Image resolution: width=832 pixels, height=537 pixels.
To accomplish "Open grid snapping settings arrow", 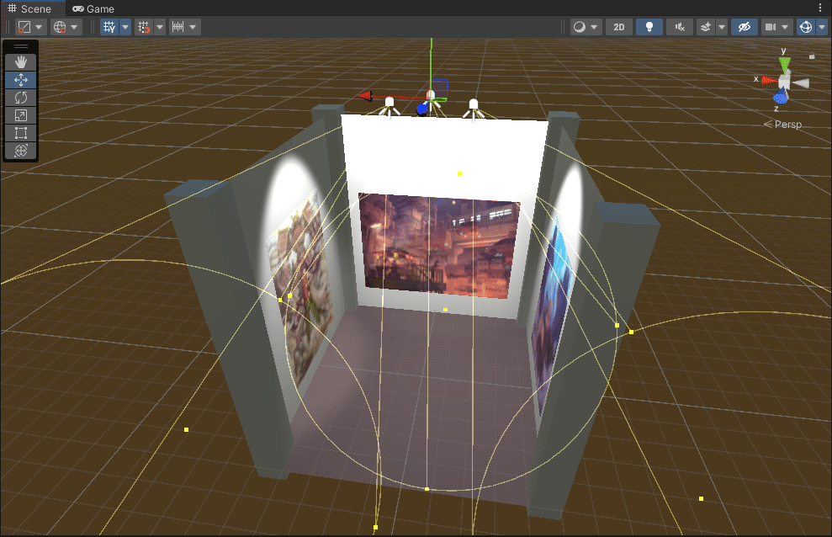I will tap(160, 27).
